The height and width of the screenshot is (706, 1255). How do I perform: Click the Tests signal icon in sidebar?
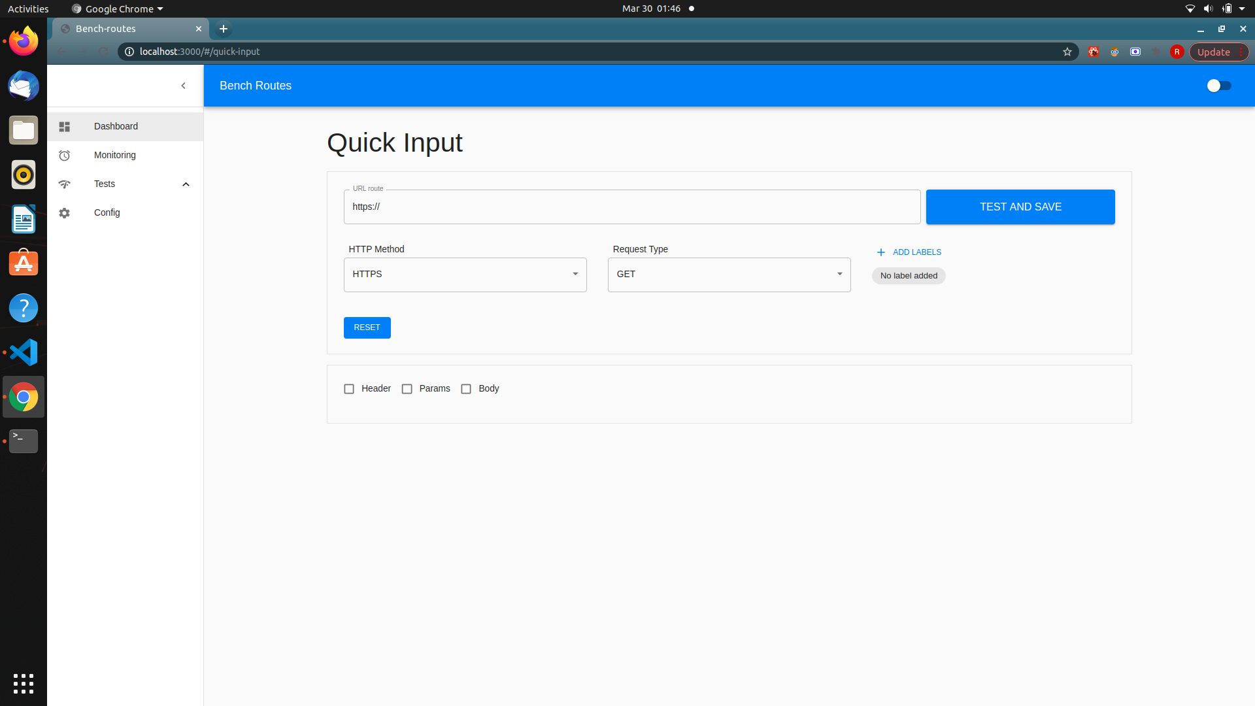(x=64, y=184)
